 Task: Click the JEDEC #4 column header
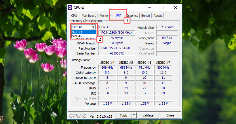point(107,63)
